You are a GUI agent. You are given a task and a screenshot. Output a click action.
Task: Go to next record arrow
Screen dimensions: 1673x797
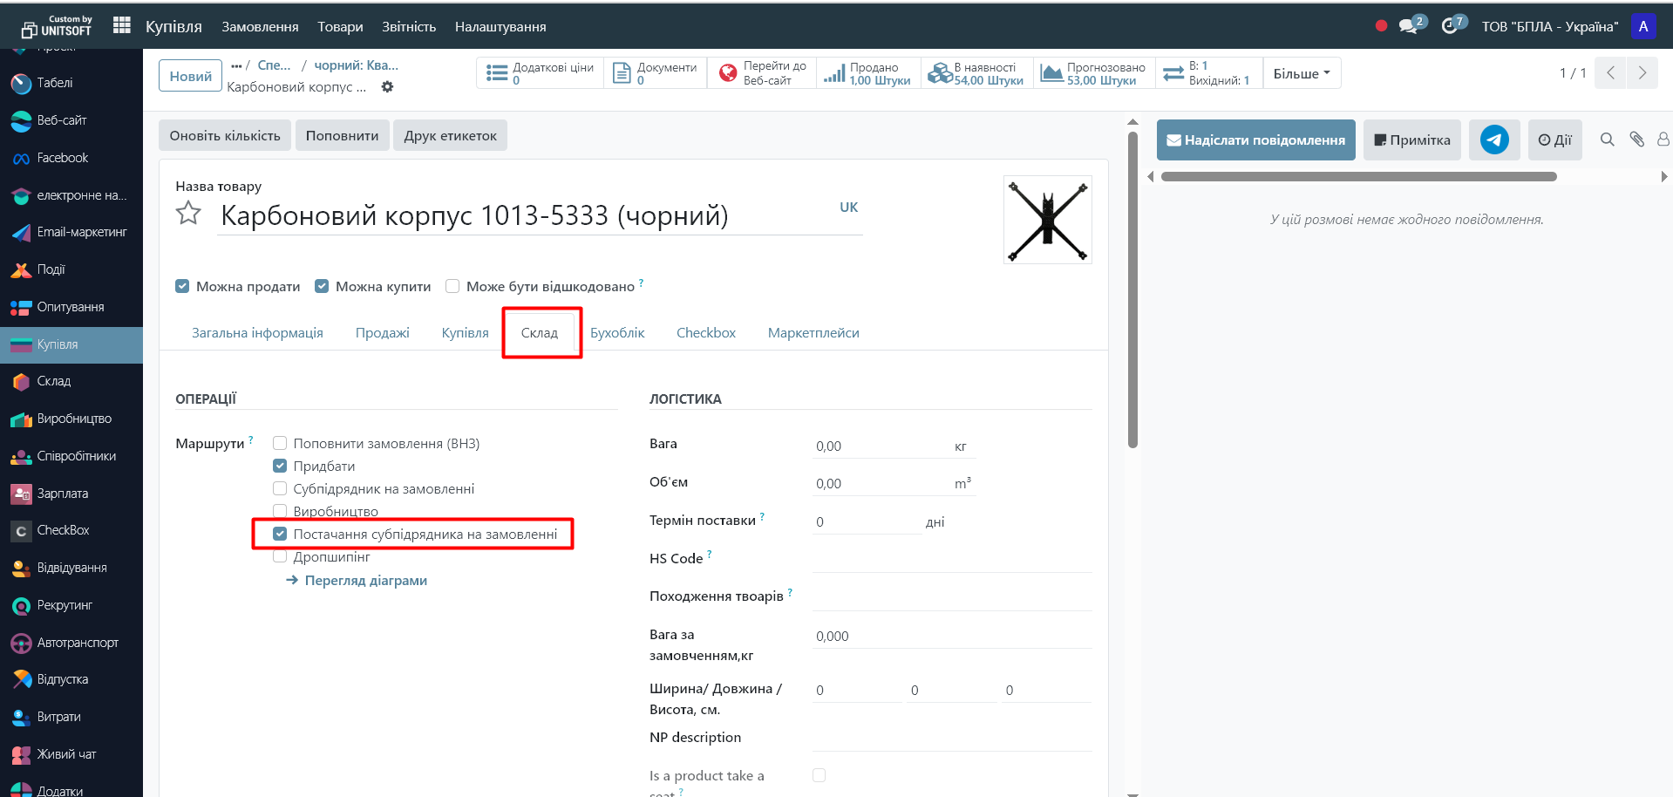click(x=1642, y=73)
